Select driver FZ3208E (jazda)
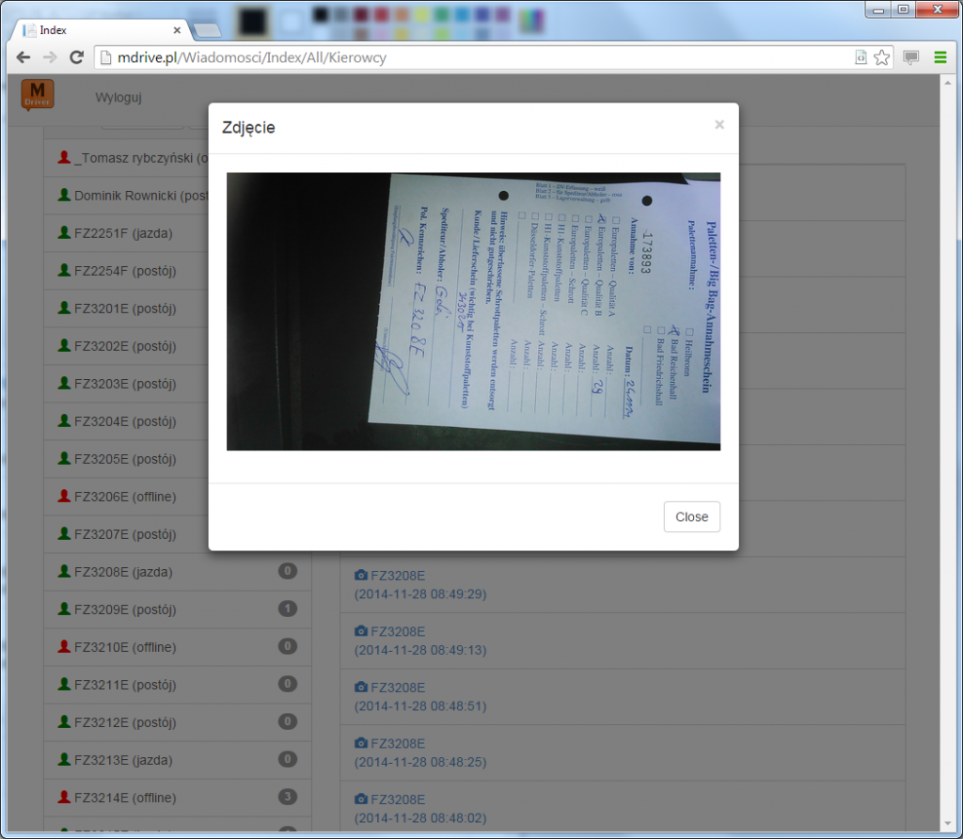The width and height of the screenshot is (963, 839). pyautogui.click(x=178, y=571)
